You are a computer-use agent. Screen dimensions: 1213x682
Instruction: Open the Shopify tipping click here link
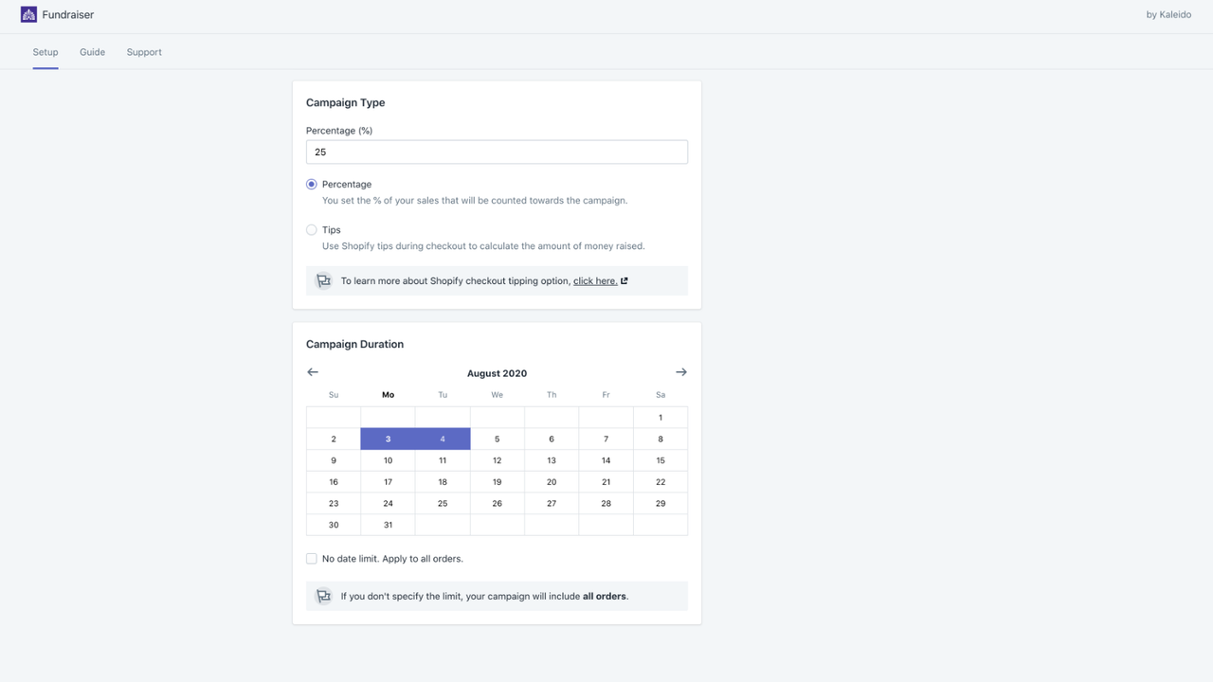tap(595, 279)
